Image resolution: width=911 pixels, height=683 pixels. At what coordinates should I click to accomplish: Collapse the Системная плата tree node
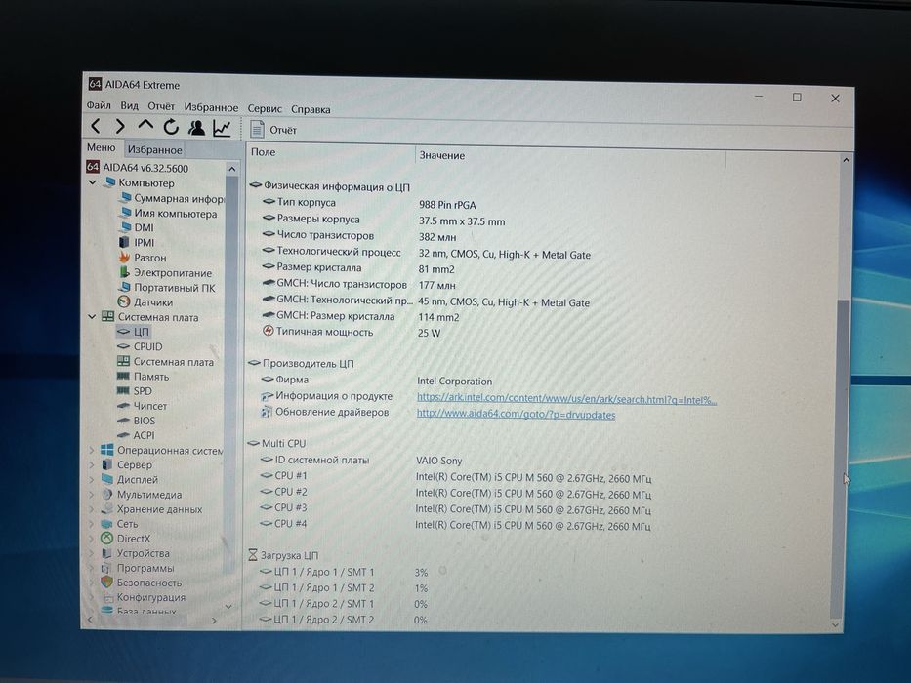92,316
